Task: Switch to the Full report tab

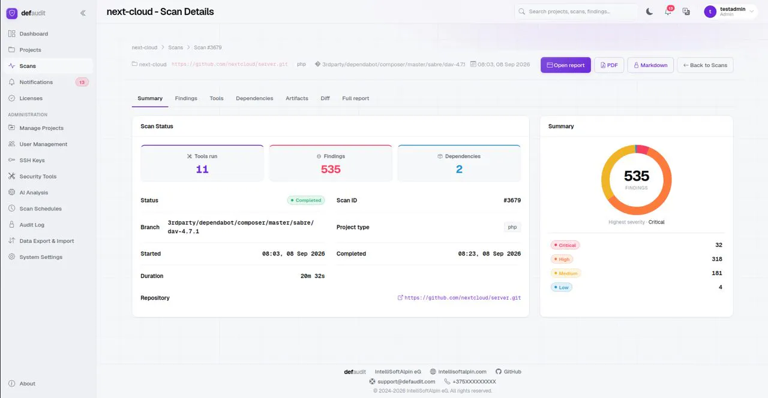Action: pyautogui.click(x=356, y=98)
